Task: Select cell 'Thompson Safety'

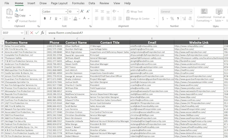Action: coord(24,58)
